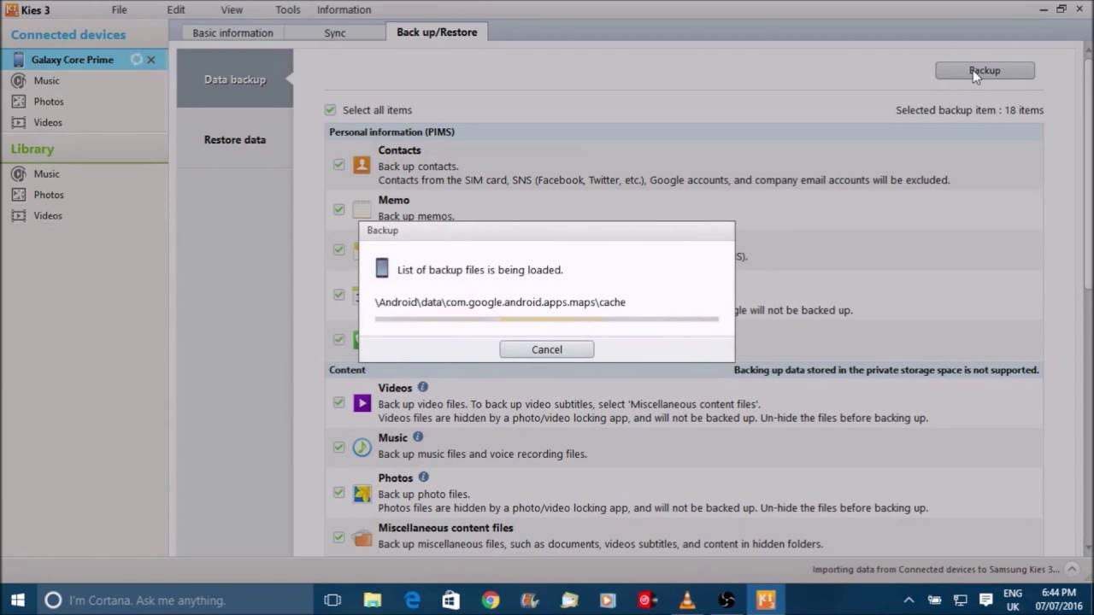Toggle the Select all items checkbox
Screen dimensions: 1094x615
click(x=330, y=109)
